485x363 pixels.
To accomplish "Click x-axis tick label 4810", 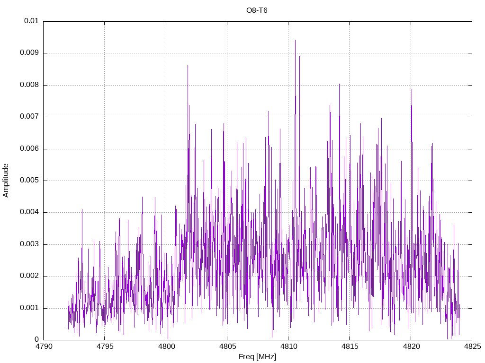I will pyautogui.click(x=288, y=346).
